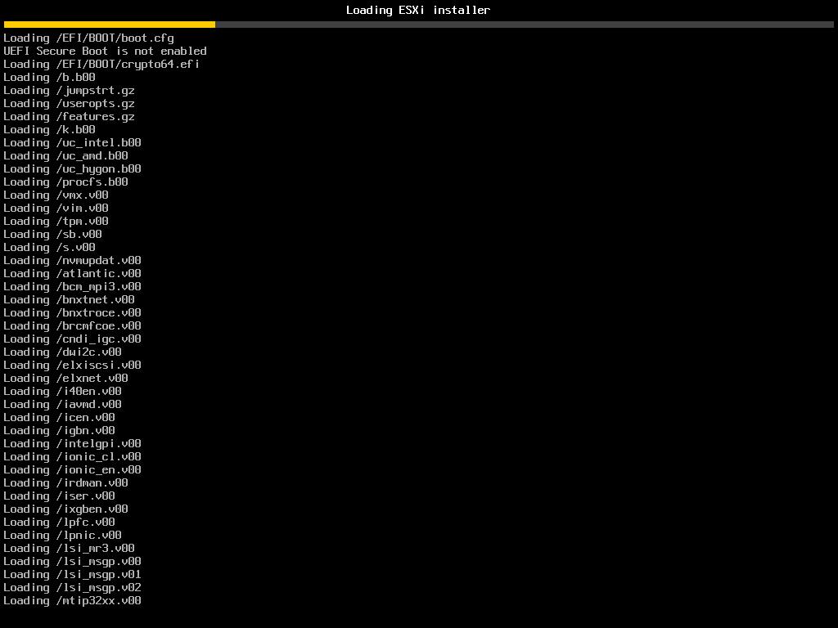
Task: Select the "Loading /iser.v00" line
Action: pyautogui.click(x=59, y=496)
